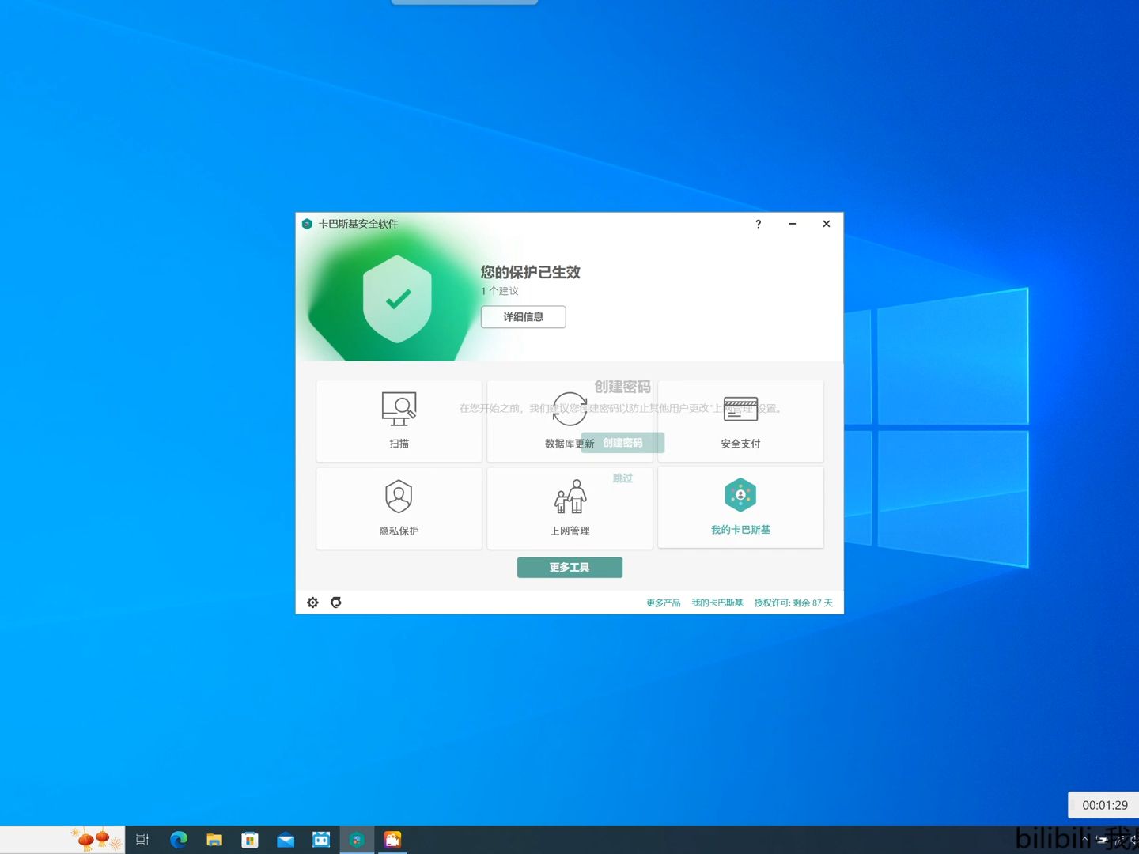This screenshot has width=1139, height=854.
Task: Click the green protection shield icon
Action: click(397, 299)
